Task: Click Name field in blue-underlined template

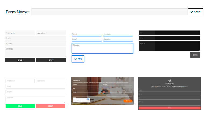Action: click(x=87, y=34)
